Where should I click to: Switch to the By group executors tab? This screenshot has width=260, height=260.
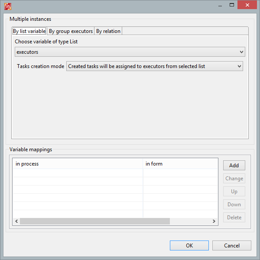[71, 31]
